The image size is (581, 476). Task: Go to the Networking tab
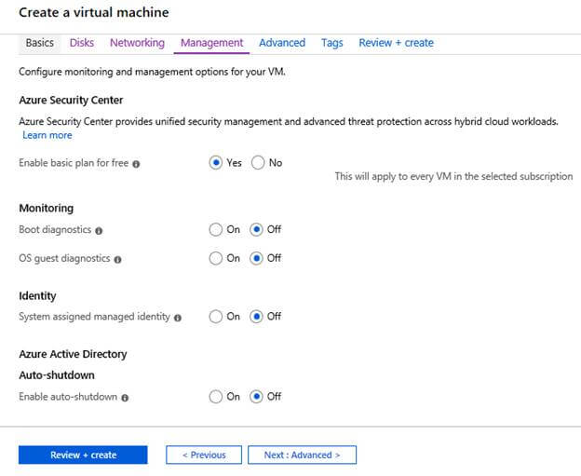138,43
